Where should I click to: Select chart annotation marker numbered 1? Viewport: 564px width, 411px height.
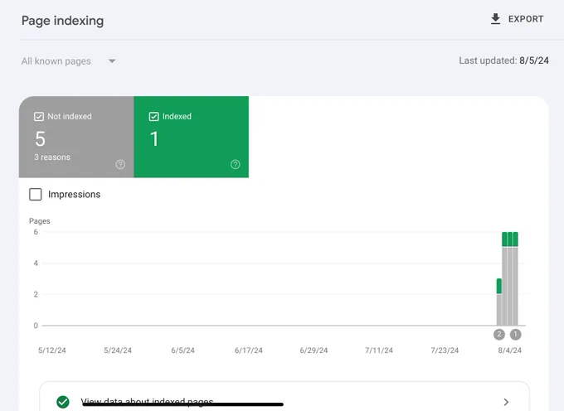[515, 335]
